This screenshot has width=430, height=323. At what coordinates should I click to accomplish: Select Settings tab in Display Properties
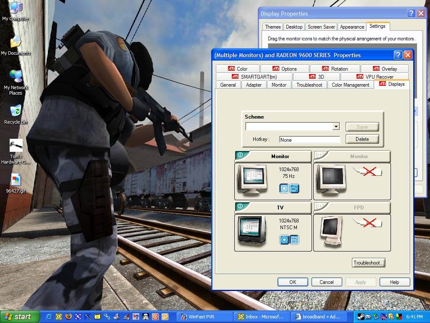point(378,26)
